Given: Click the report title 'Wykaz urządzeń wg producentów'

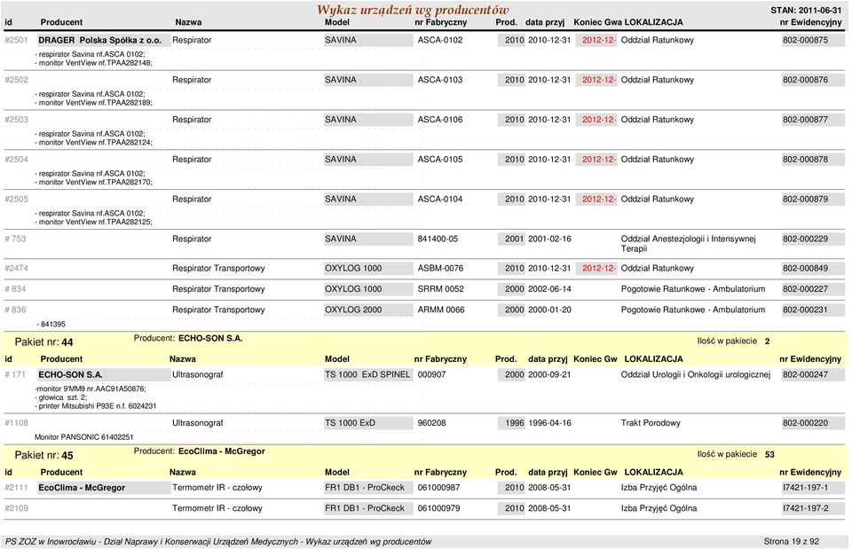Looking at the screenshot, I should tap(413, 10).
